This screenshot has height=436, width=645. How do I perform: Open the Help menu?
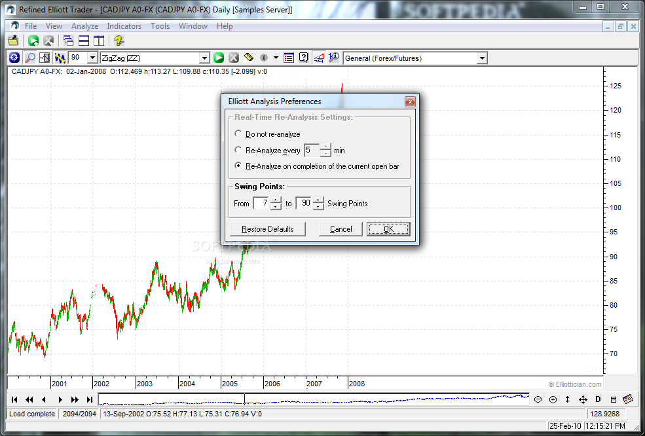225,26
